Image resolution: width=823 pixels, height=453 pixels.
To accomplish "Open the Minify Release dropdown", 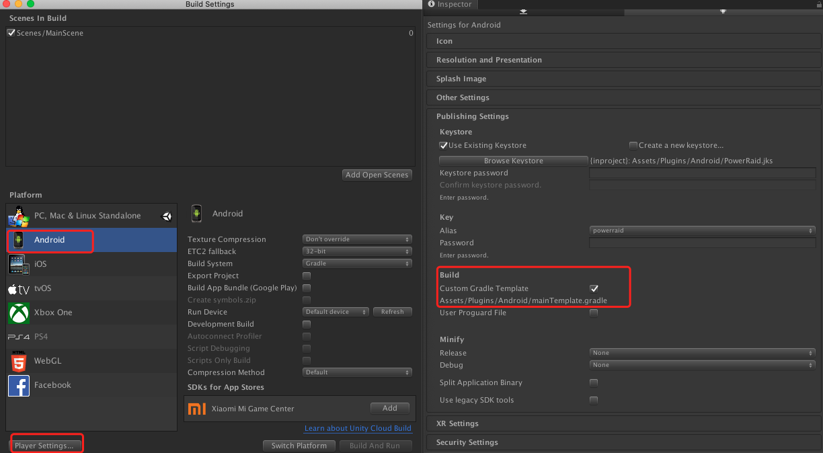I will click(x=703, y=353).
